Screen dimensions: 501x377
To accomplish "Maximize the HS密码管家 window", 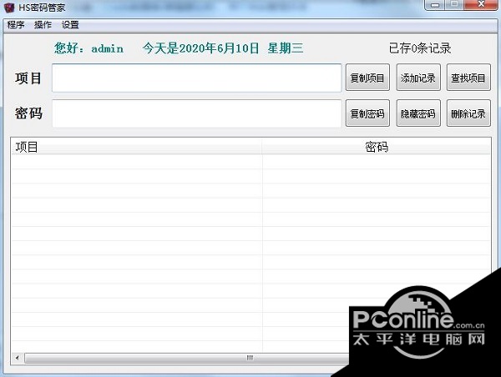I will (455, 5).
